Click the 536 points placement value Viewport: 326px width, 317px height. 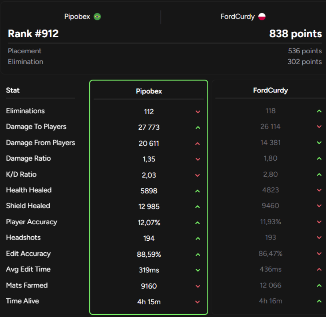coord(305,51)
